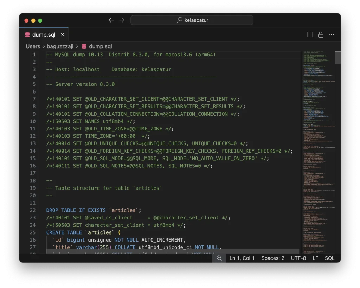Viewport: 360px width, 288px height.
Task: Open the more actions ellipsis menu
Action: [x=331, y=34]
